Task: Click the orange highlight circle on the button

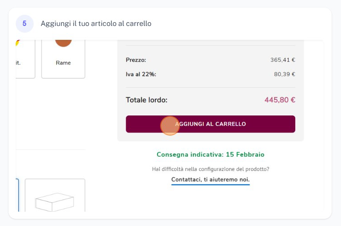Action: [x=170, y=126]
